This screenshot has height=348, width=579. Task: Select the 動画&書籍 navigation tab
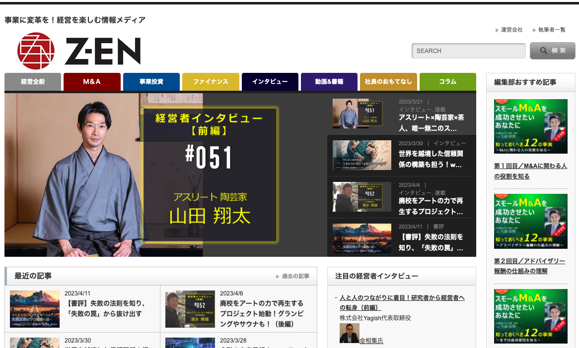329,82
